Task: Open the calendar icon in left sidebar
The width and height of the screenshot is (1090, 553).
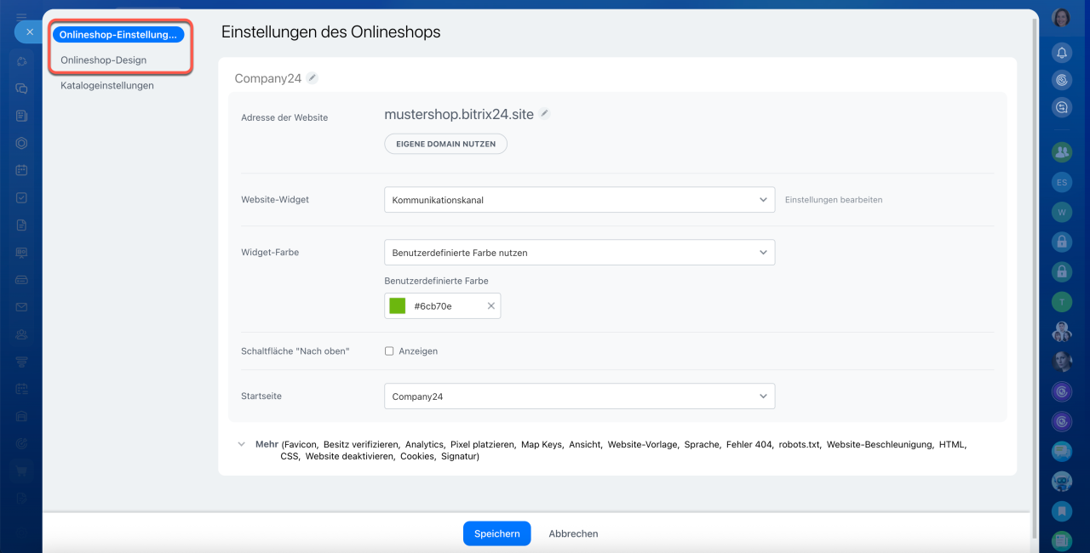Action: pos(21,170)
